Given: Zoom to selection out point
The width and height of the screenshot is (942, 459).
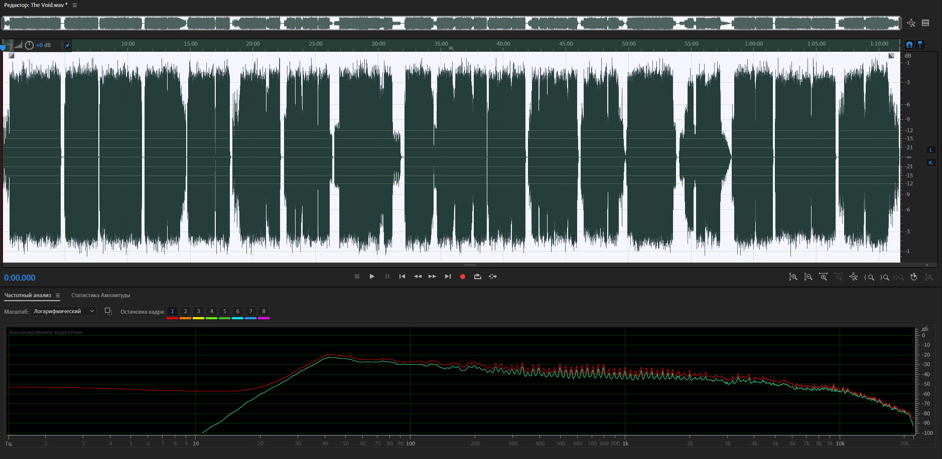Looking at the screenshot, I should tap(884, 277).
